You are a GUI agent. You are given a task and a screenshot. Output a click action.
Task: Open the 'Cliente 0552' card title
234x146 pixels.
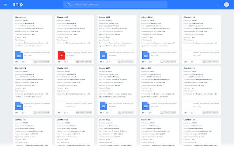pyautogui.click(x=105, y=17)
